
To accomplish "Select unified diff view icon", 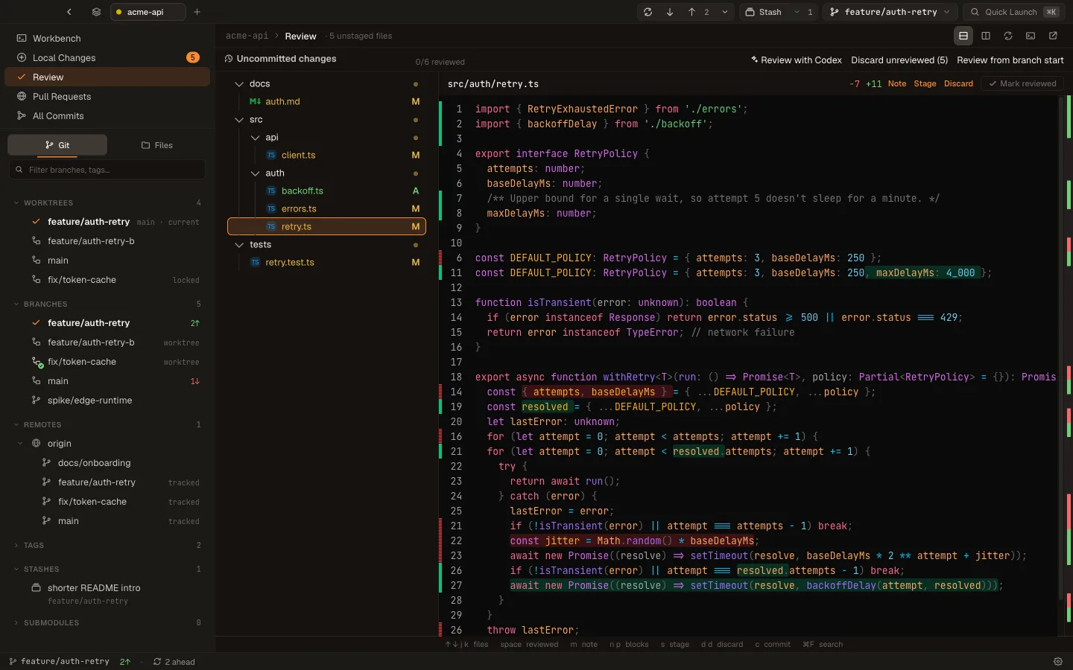I will (x=963, y=36).
